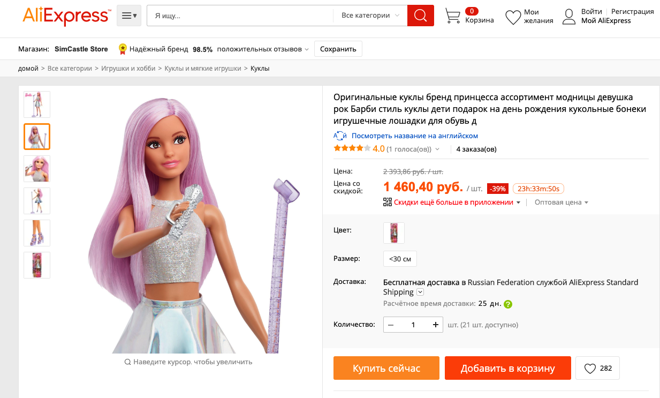The width and height of the screenshot is (660, 398).
Task: Increase quantity with the plus button
Action: pyautogui.click(x=436, y=325)
